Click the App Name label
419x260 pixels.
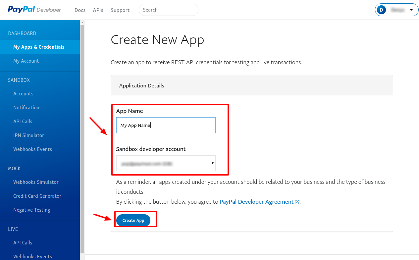click(x=130, y=111)
